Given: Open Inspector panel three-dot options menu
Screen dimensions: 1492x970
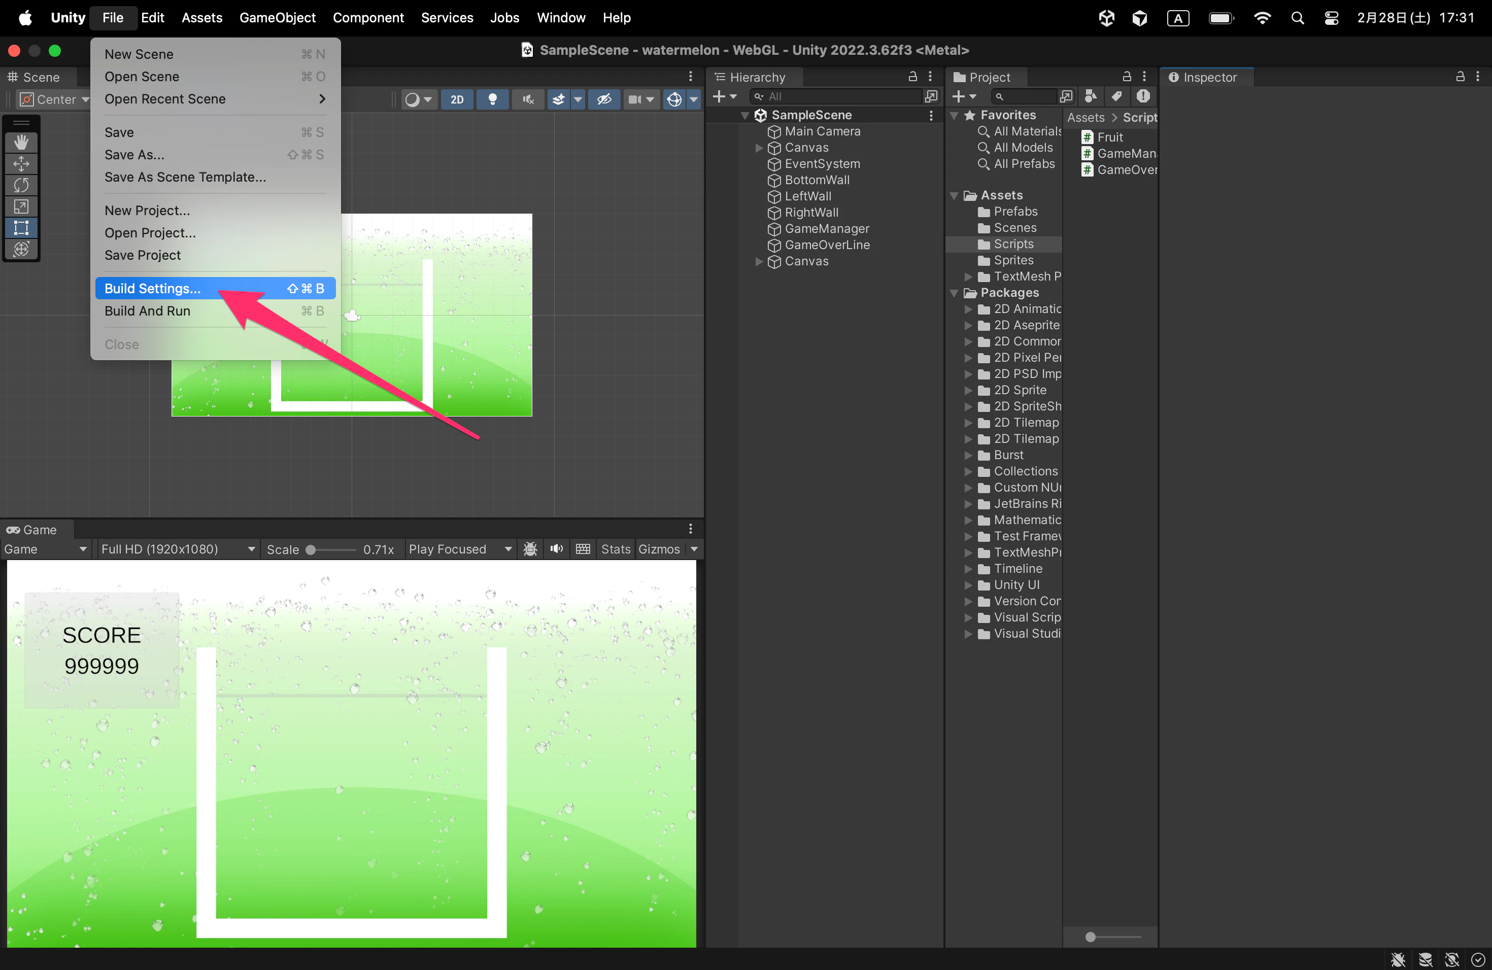Looking at the screenshot, I should (x=1478, y=77).
